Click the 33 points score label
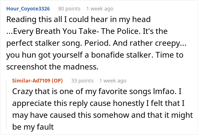The height and width of the screenshot is (135, 198). click(82, 81)
